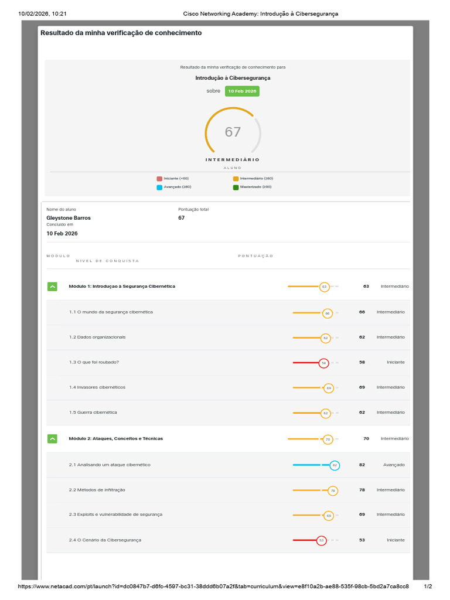
Task: Click score marker 78 on Métodos de infiltração
Action: point(333,490)
